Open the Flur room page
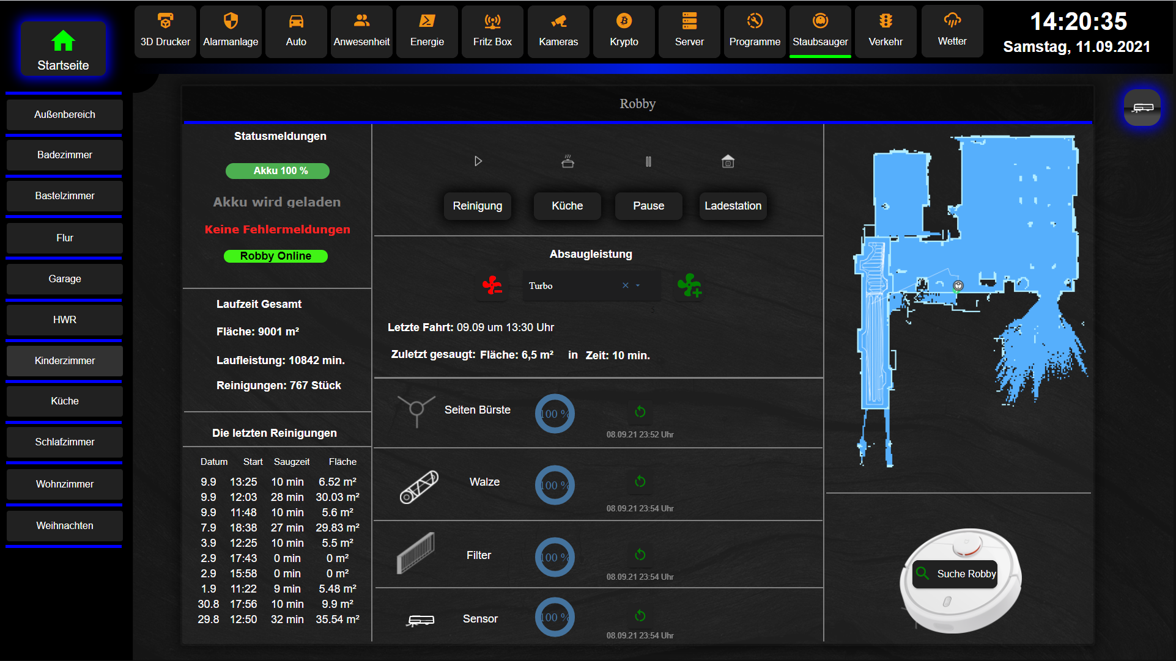The image size is (1176, 661). pyautogui.click(x=64, y=238)
